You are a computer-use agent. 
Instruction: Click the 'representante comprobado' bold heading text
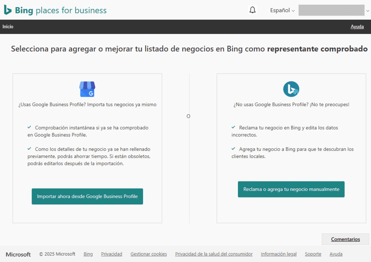pyautogui.click(x=317, y=49)
